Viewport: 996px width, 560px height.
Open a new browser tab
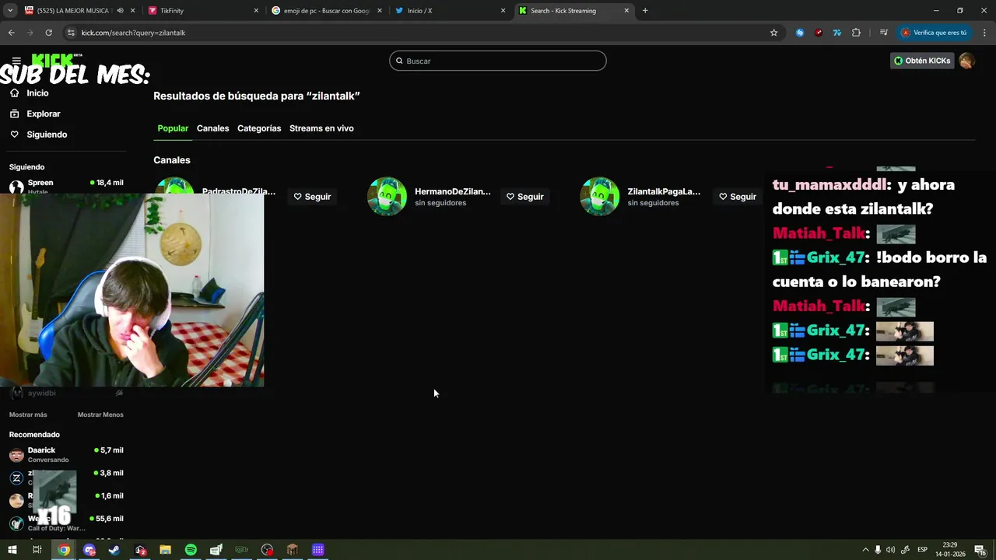tap(645, 11)
